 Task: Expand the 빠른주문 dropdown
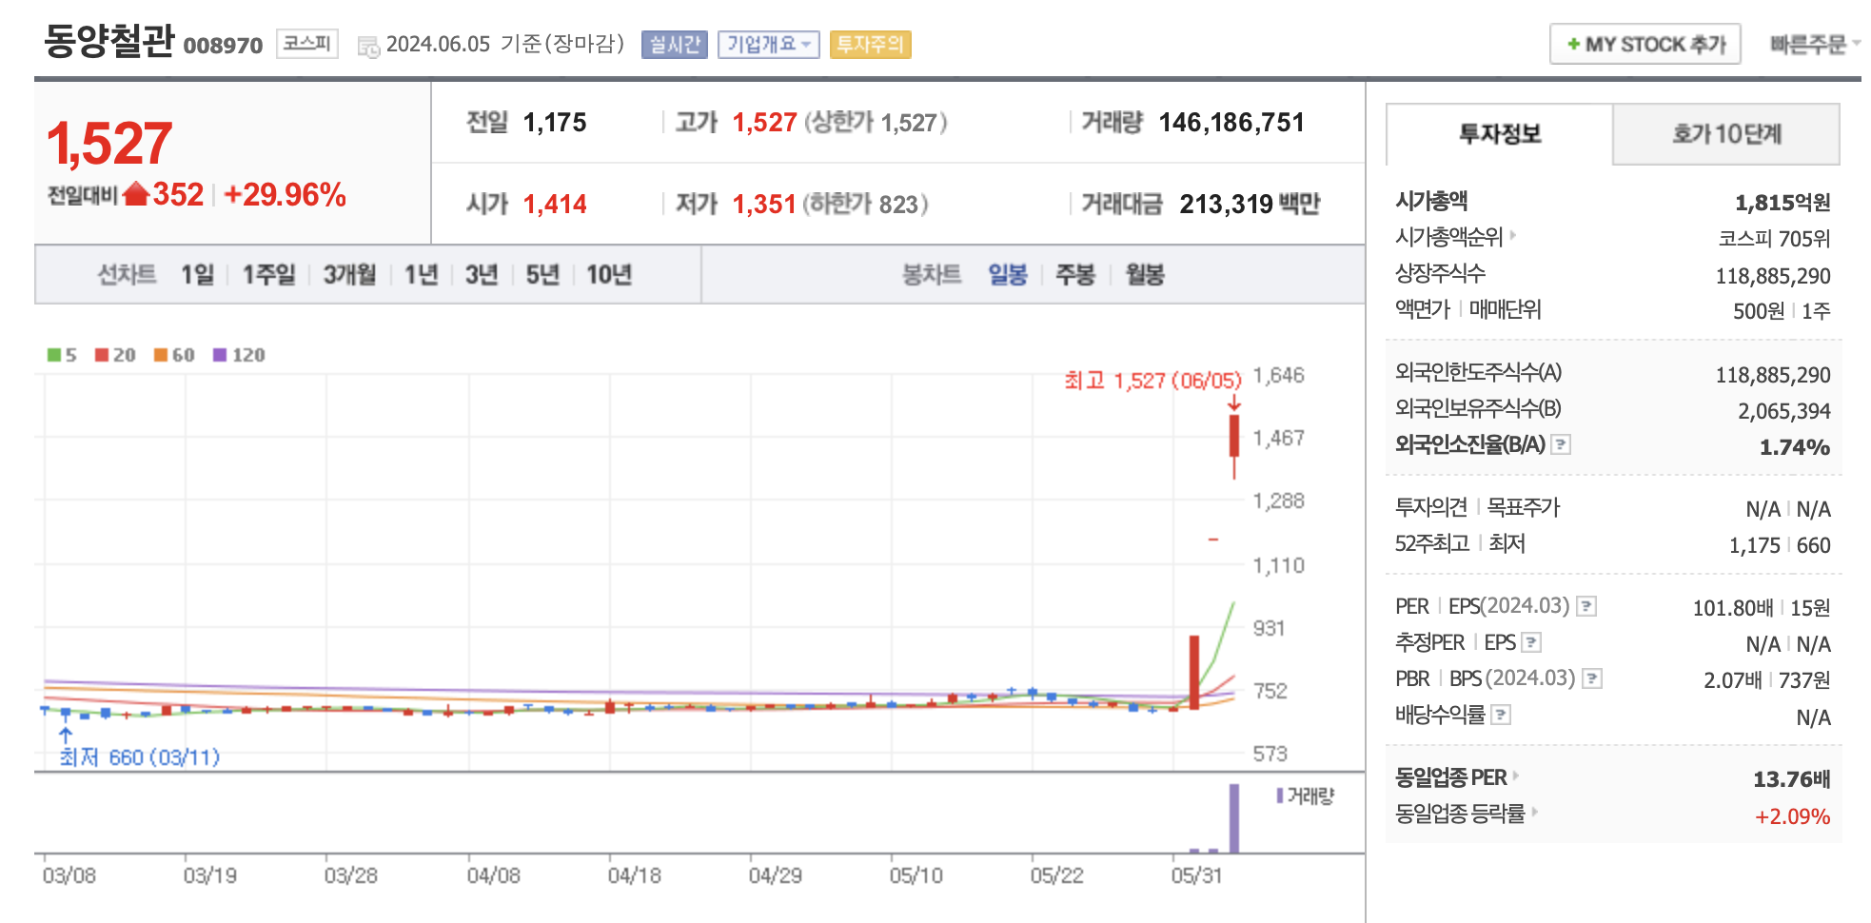(1815, 45)
